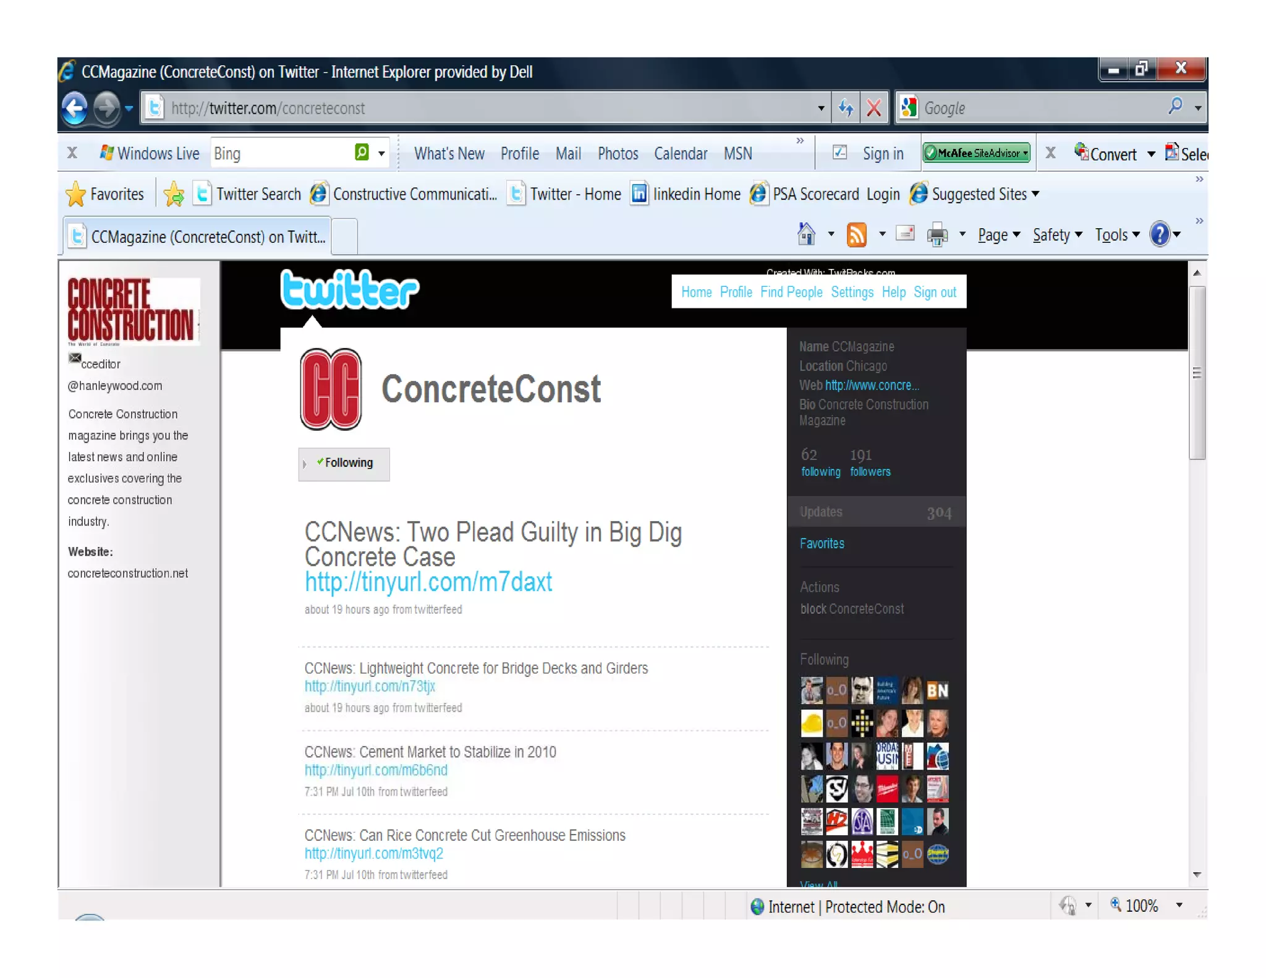Toggle the Following button on ConcreteConst
This screenshot has height=978, width=1266.
[344, 464]
